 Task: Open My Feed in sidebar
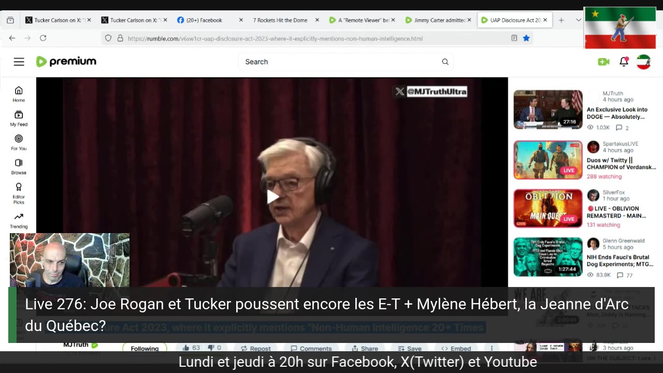19,118
